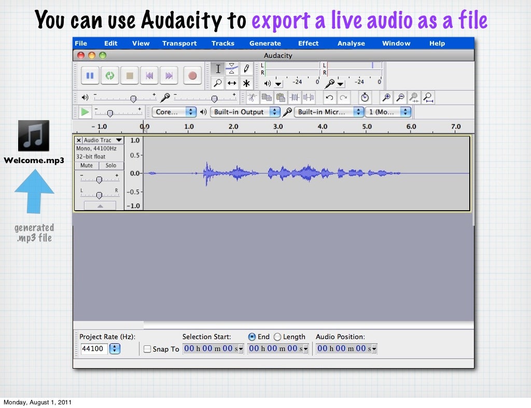Open the Transport menu
Image resolution: width=531 pixels, height=408 pixels.
coord(179,43)
